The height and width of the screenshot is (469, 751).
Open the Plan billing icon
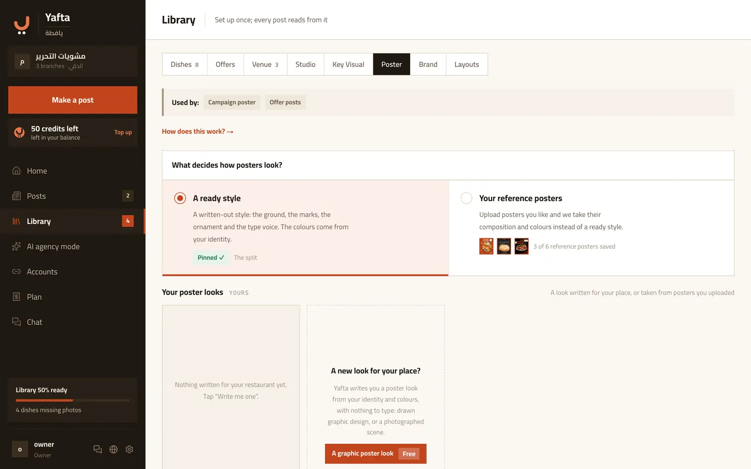[x=16, y=297]
